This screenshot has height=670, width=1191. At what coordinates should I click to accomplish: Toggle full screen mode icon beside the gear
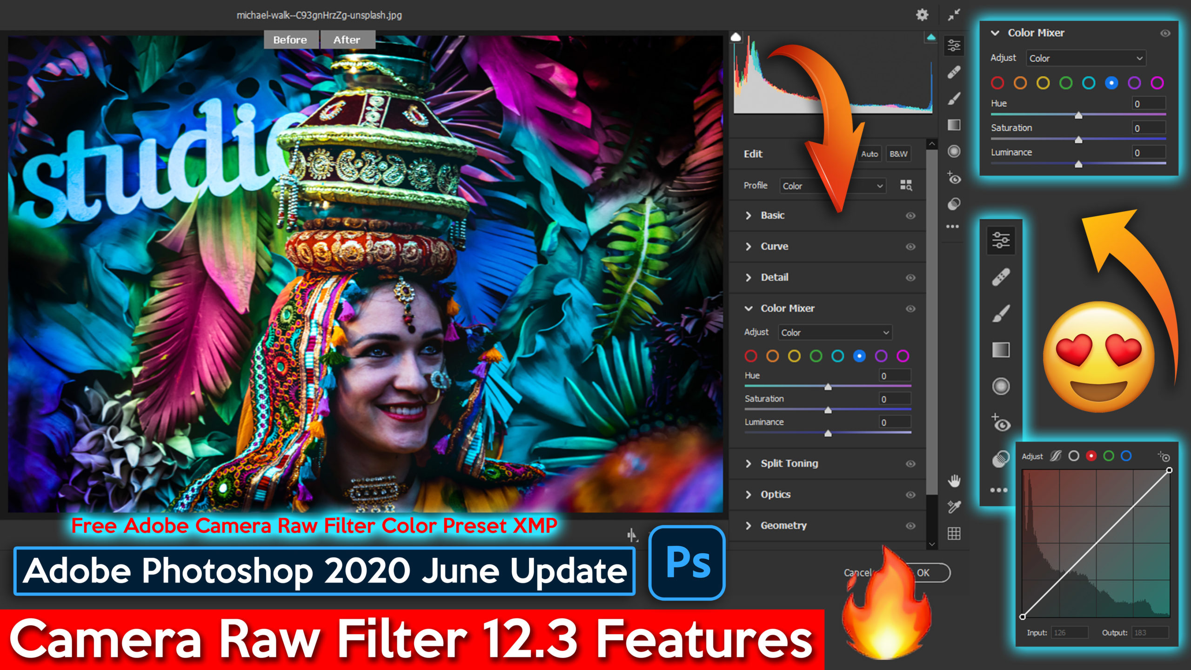[954, 15]
